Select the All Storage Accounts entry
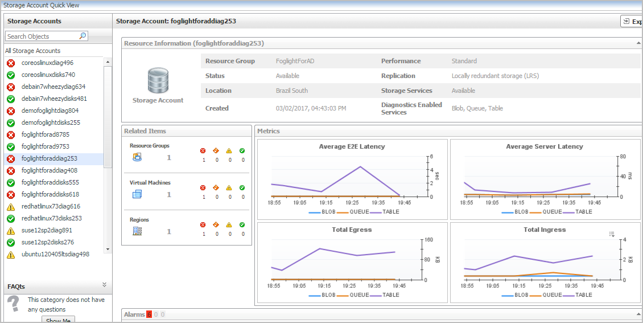 point(32,51)
